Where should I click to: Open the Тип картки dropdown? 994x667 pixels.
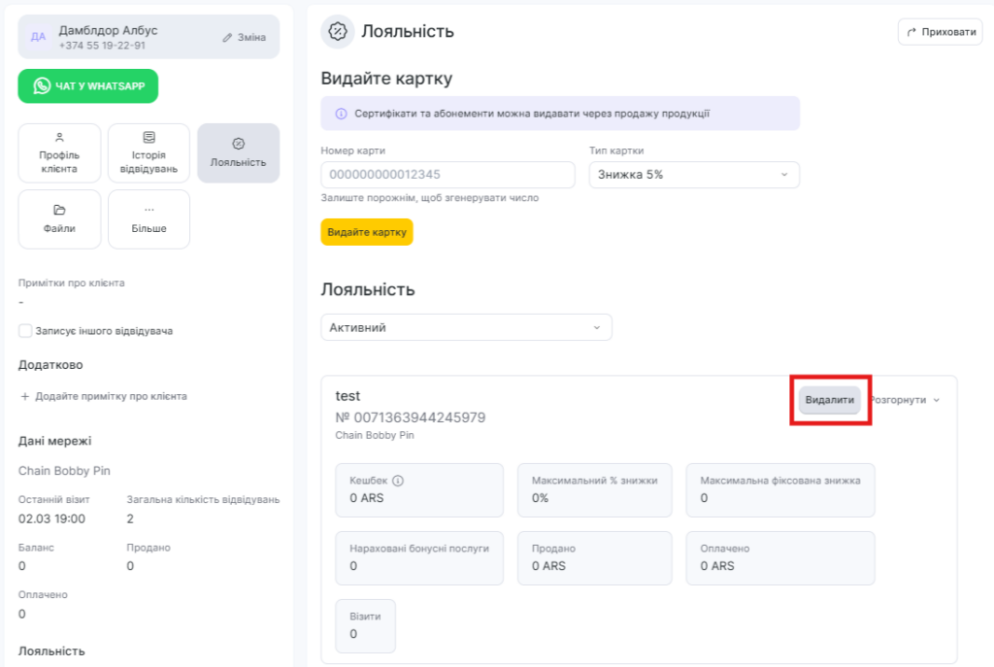click(x=693, y=175)
